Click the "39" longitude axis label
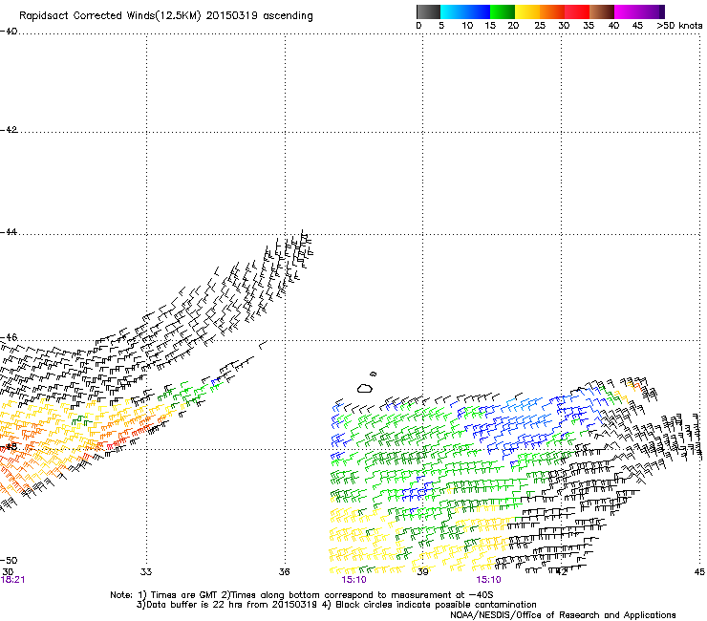This screenshot has height=621, width=707. pos(422,572)
